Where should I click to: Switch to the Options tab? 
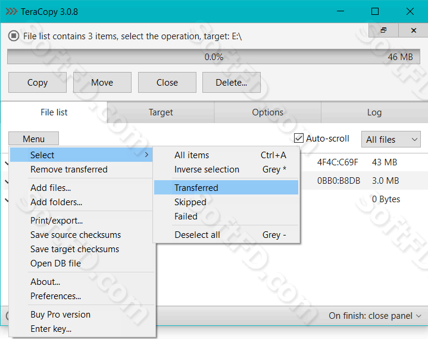(x=267, y=112)
